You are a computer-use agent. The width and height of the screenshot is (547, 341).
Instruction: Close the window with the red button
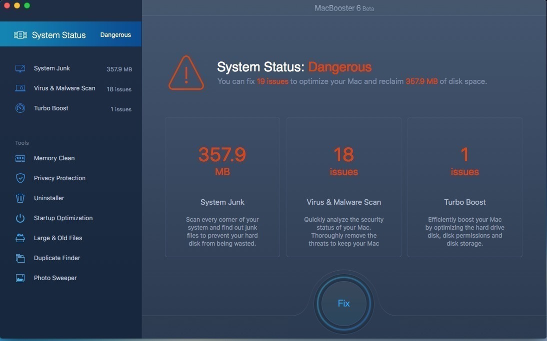coord(6,5)
